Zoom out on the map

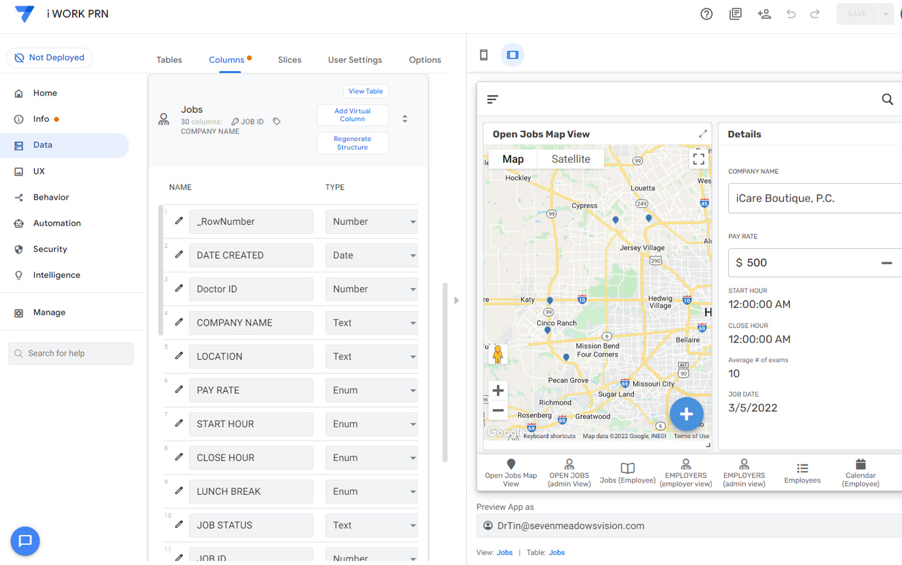(498, 410)
